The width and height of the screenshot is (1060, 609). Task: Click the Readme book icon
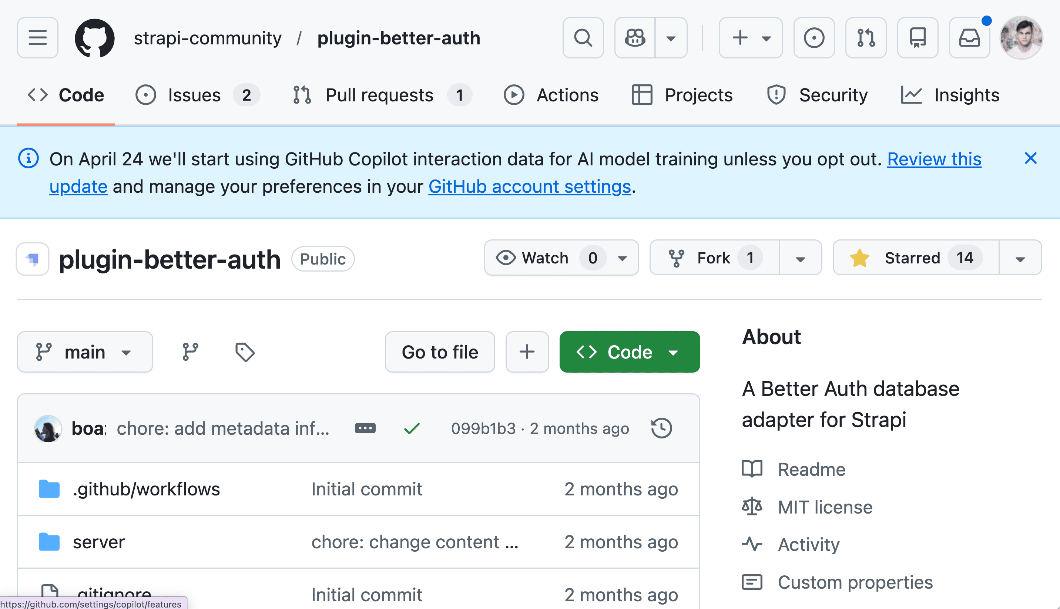coord(752,469)
